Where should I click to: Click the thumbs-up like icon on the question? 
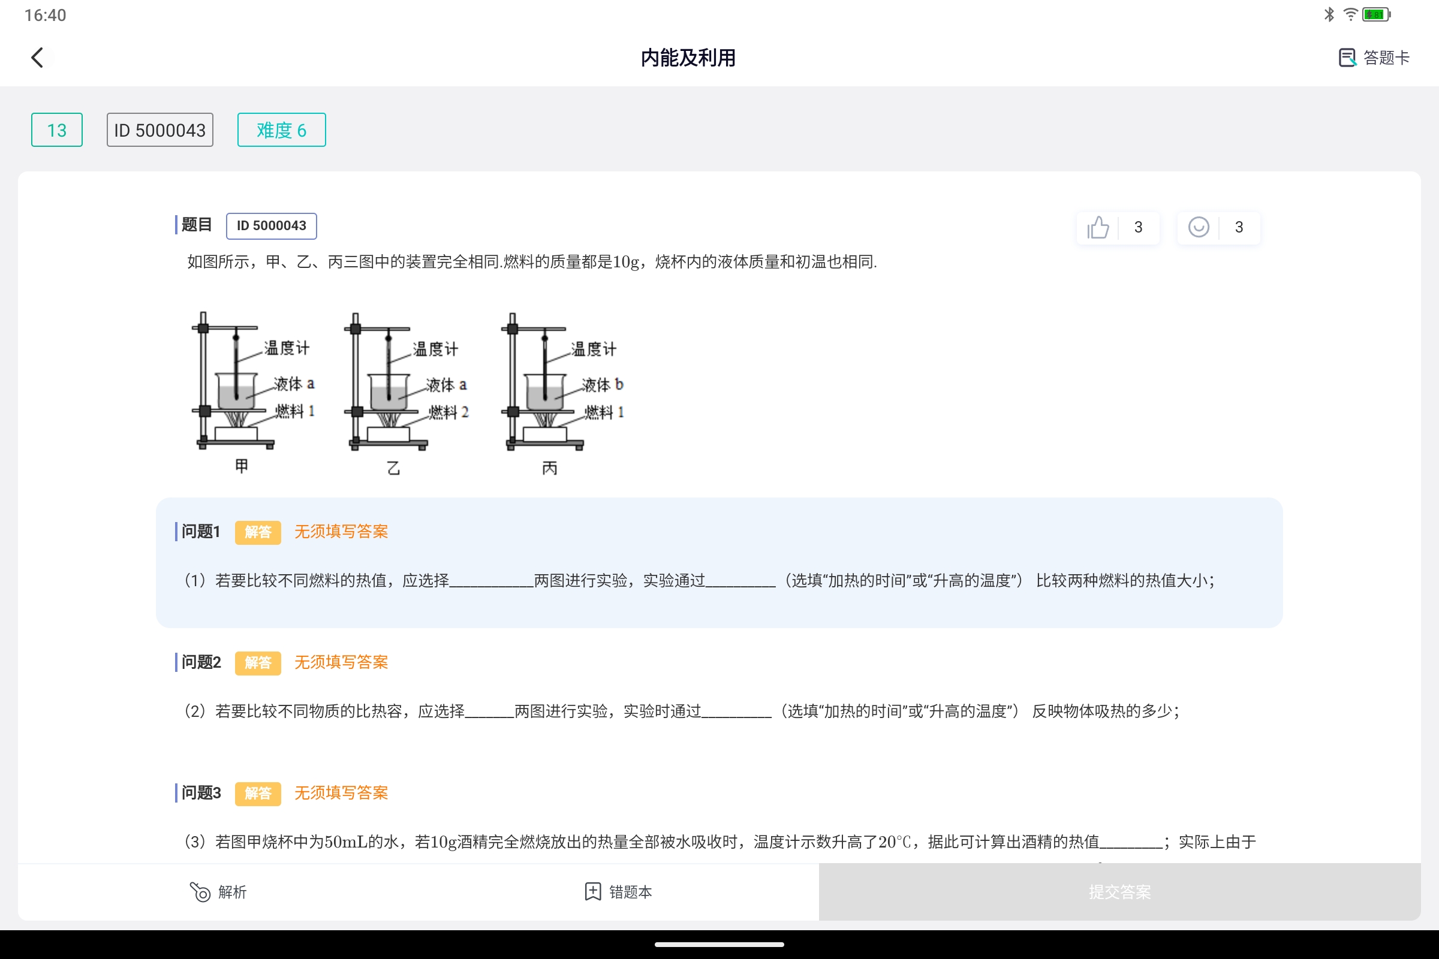coord(1097,227)
